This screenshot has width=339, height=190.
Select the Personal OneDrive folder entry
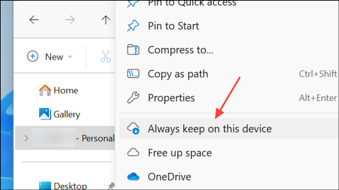(x=65, y=138)
